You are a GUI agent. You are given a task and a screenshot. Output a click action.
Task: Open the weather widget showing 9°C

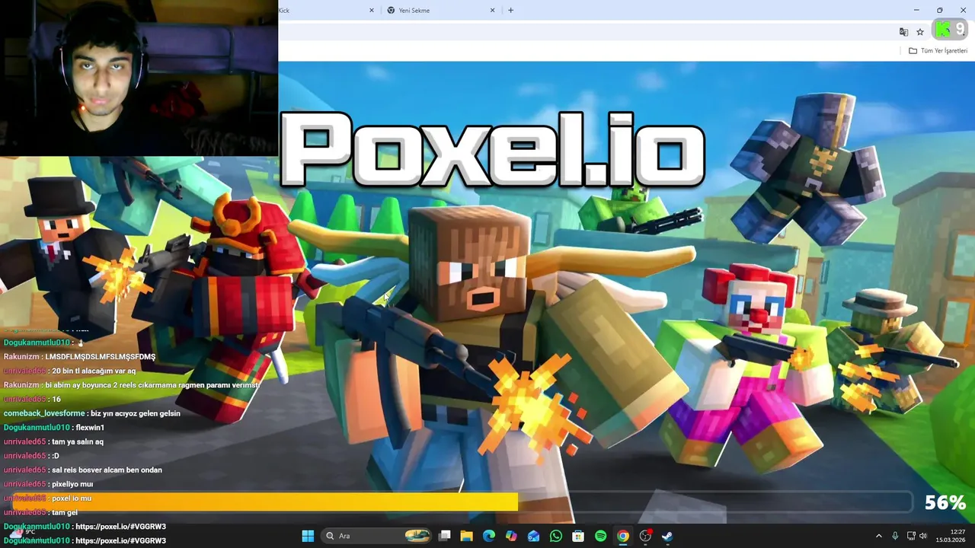click(x=23, y=536)
